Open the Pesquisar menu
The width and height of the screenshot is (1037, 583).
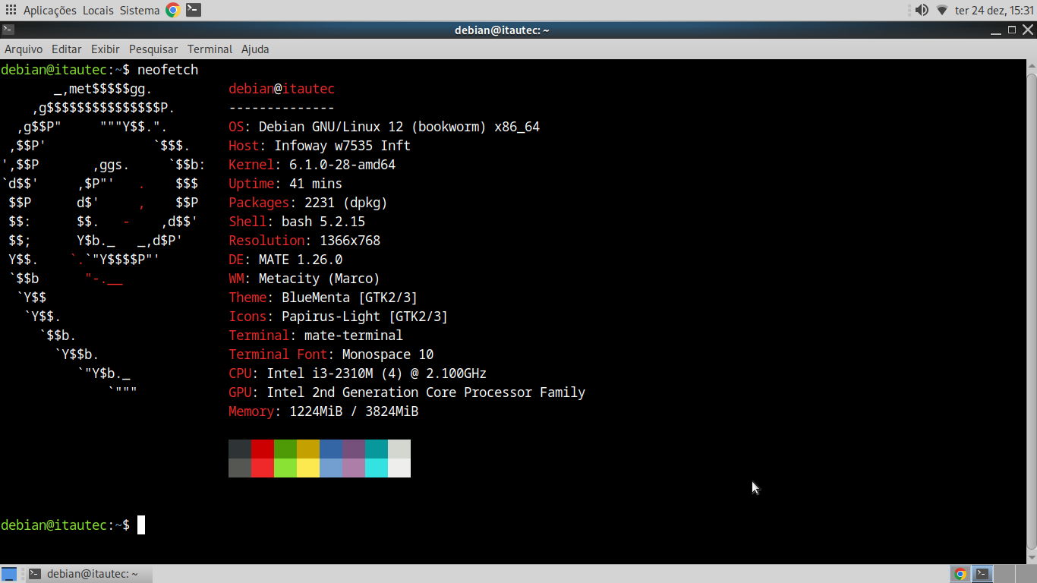pos(153,49)
